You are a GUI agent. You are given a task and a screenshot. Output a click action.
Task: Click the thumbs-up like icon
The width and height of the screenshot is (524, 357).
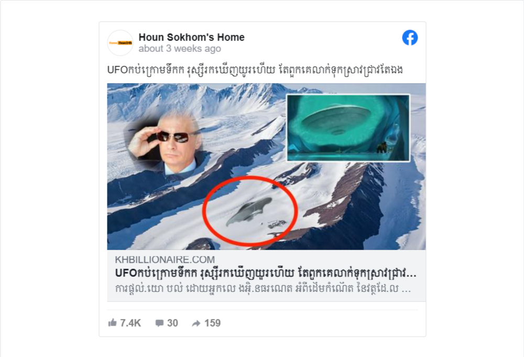click(x=112, y=322)
